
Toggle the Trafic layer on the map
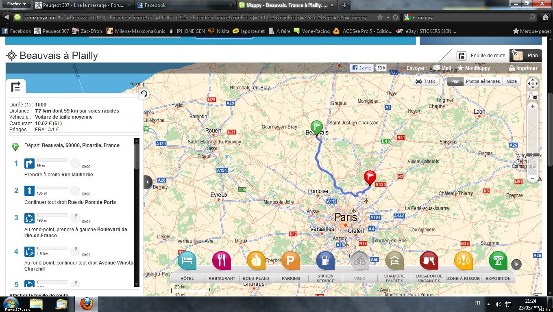point(425,81)
